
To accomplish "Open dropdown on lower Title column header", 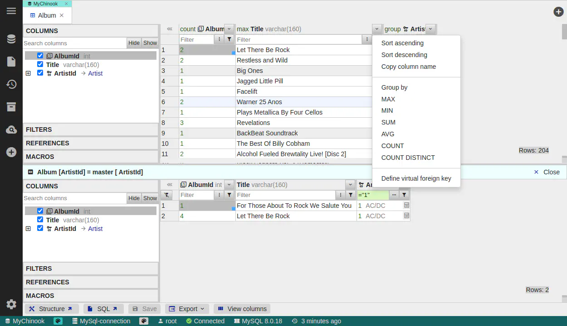I will 350,185.
